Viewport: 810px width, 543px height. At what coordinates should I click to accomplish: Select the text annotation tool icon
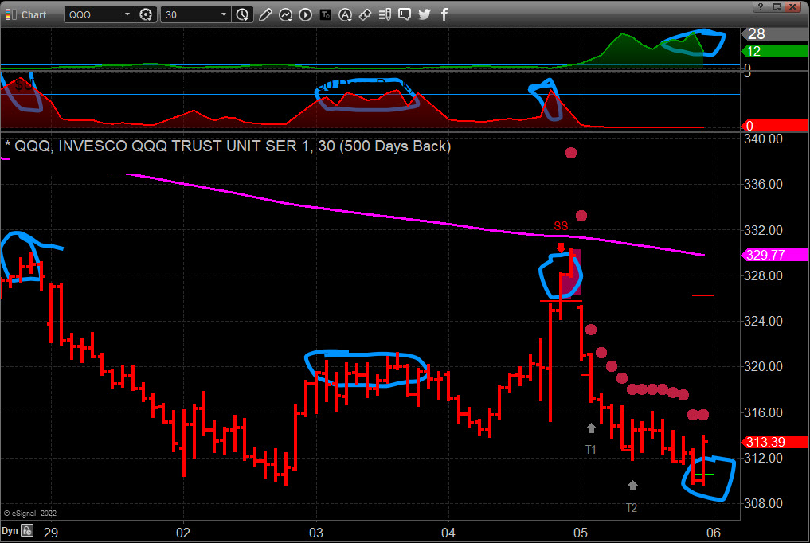point(326,14)
